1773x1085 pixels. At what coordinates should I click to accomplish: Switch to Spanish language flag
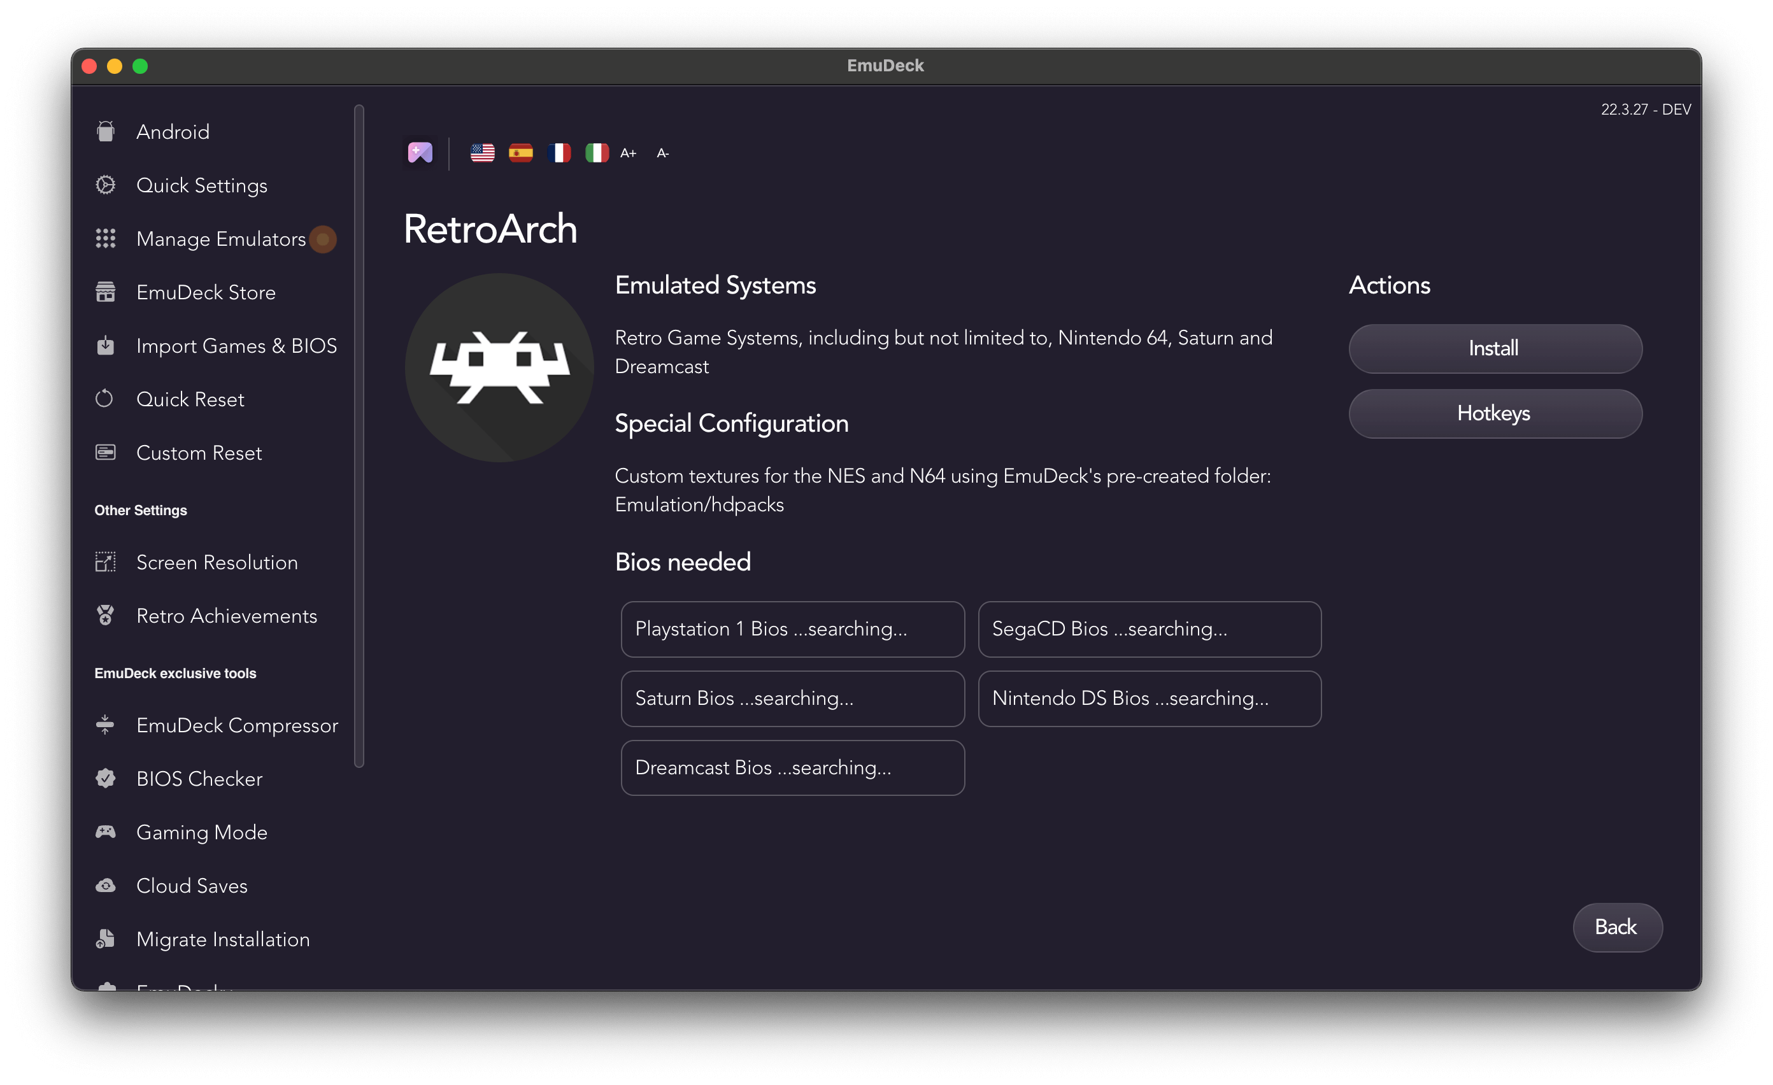tap(519, 152)
